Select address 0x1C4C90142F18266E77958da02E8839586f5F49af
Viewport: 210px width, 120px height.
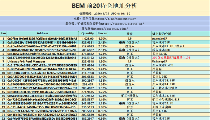pos(43,80)
